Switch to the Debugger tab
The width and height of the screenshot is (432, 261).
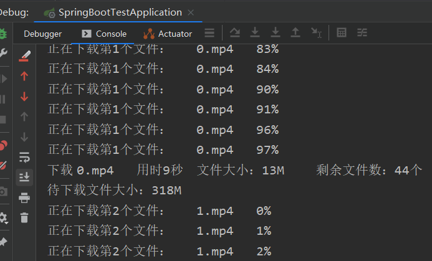coord(42,34)
